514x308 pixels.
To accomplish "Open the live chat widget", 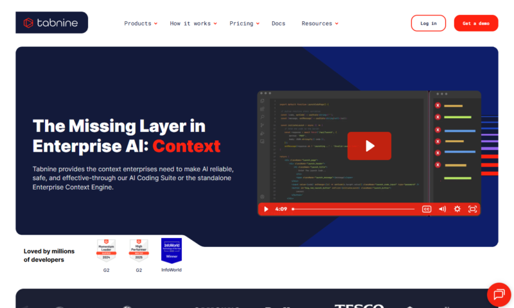I will point(499,294).
